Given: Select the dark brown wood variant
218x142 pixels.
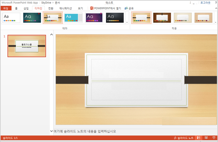Looking at the screenshot, I should coord(162,18).
